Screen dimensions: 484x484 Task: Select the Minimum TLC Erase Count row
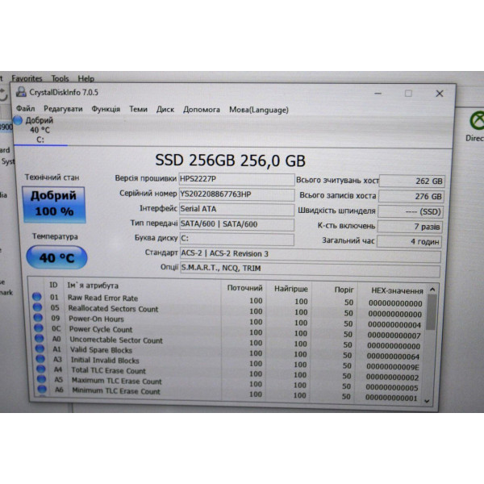coord(227,393)
